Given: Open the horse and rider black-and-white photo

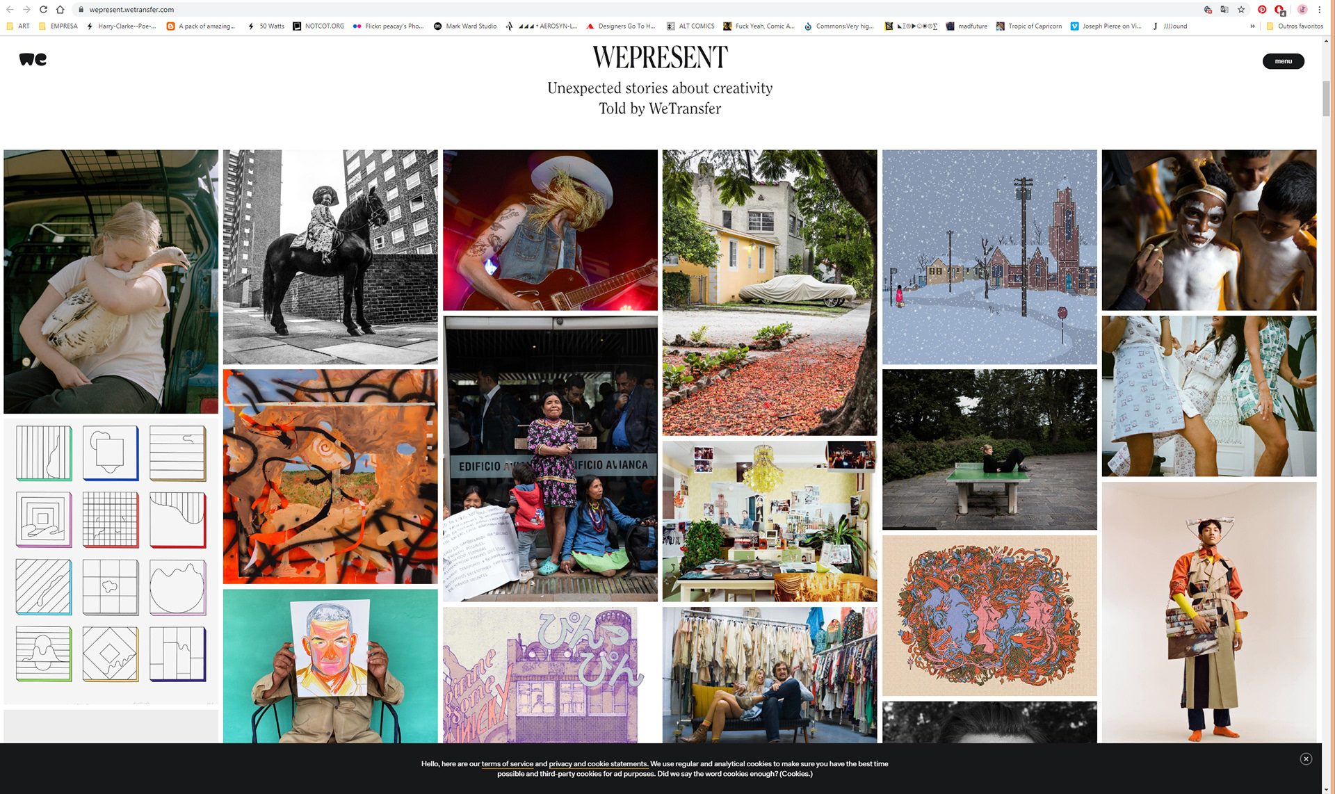Looking at the screenshot, I should (x=330, y=257).
